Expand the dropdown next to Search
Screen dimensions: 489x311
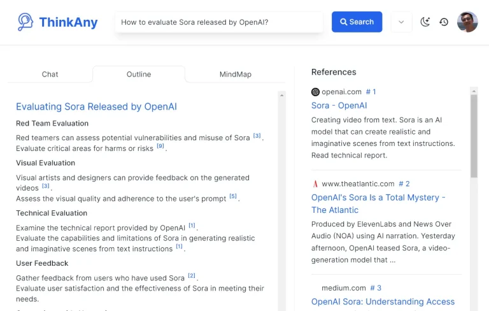[x=401, y=22]
